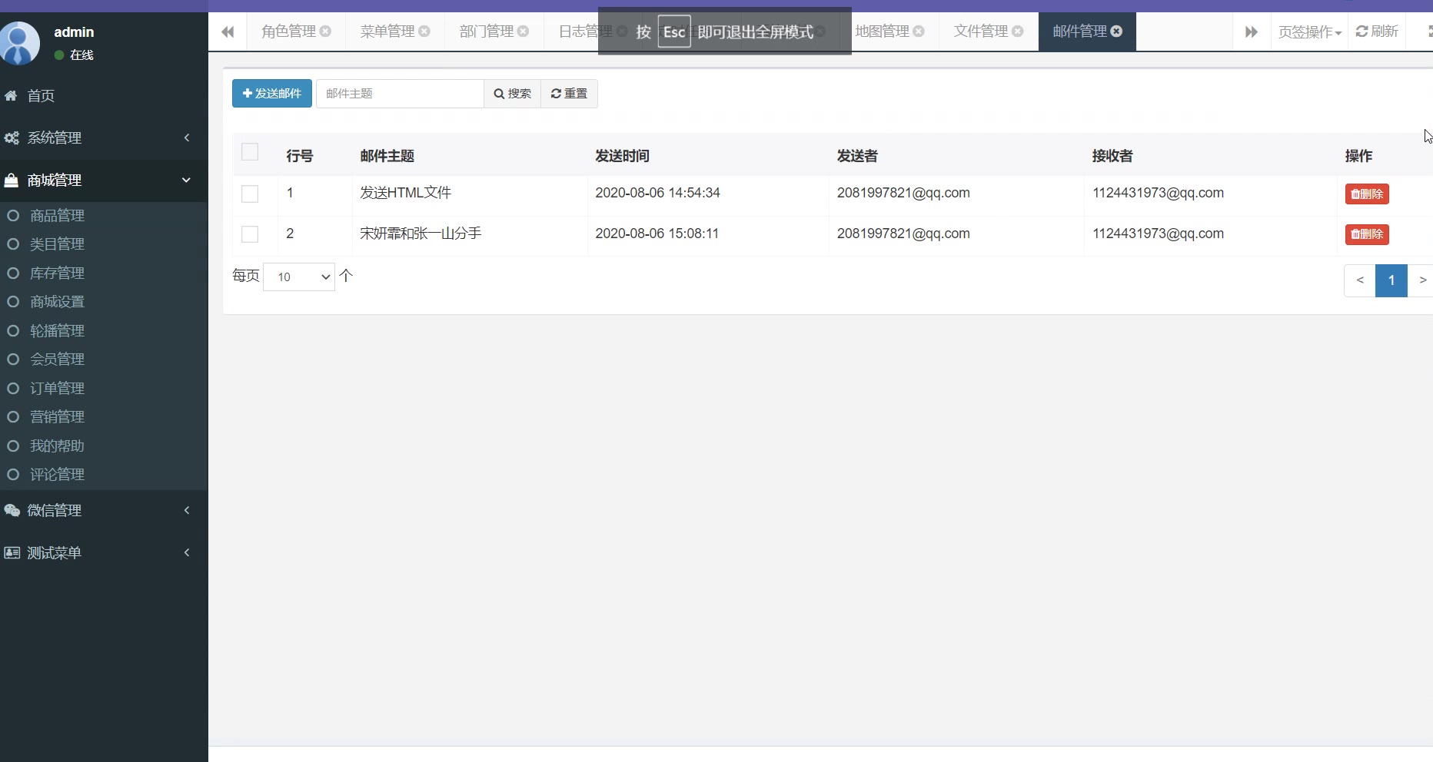Click the 刷新 refresh button

(x=1376, y=31)
